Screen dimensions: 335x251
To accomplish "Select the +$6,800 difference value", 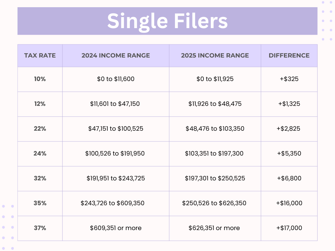I will coord(289,178).
